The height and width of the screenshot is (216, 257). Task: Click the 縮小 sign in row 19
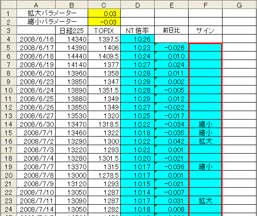206,167
